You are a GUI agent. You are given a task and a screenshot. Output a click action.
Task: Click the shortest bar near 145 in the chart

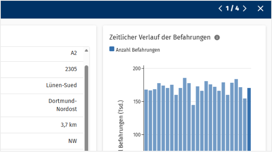pos(193,128)
